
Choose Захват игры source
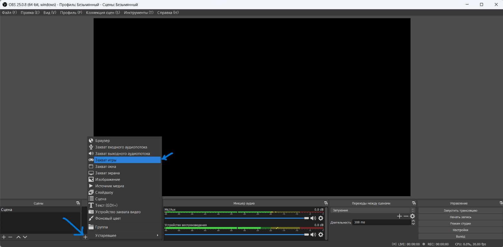click(124, 160)
